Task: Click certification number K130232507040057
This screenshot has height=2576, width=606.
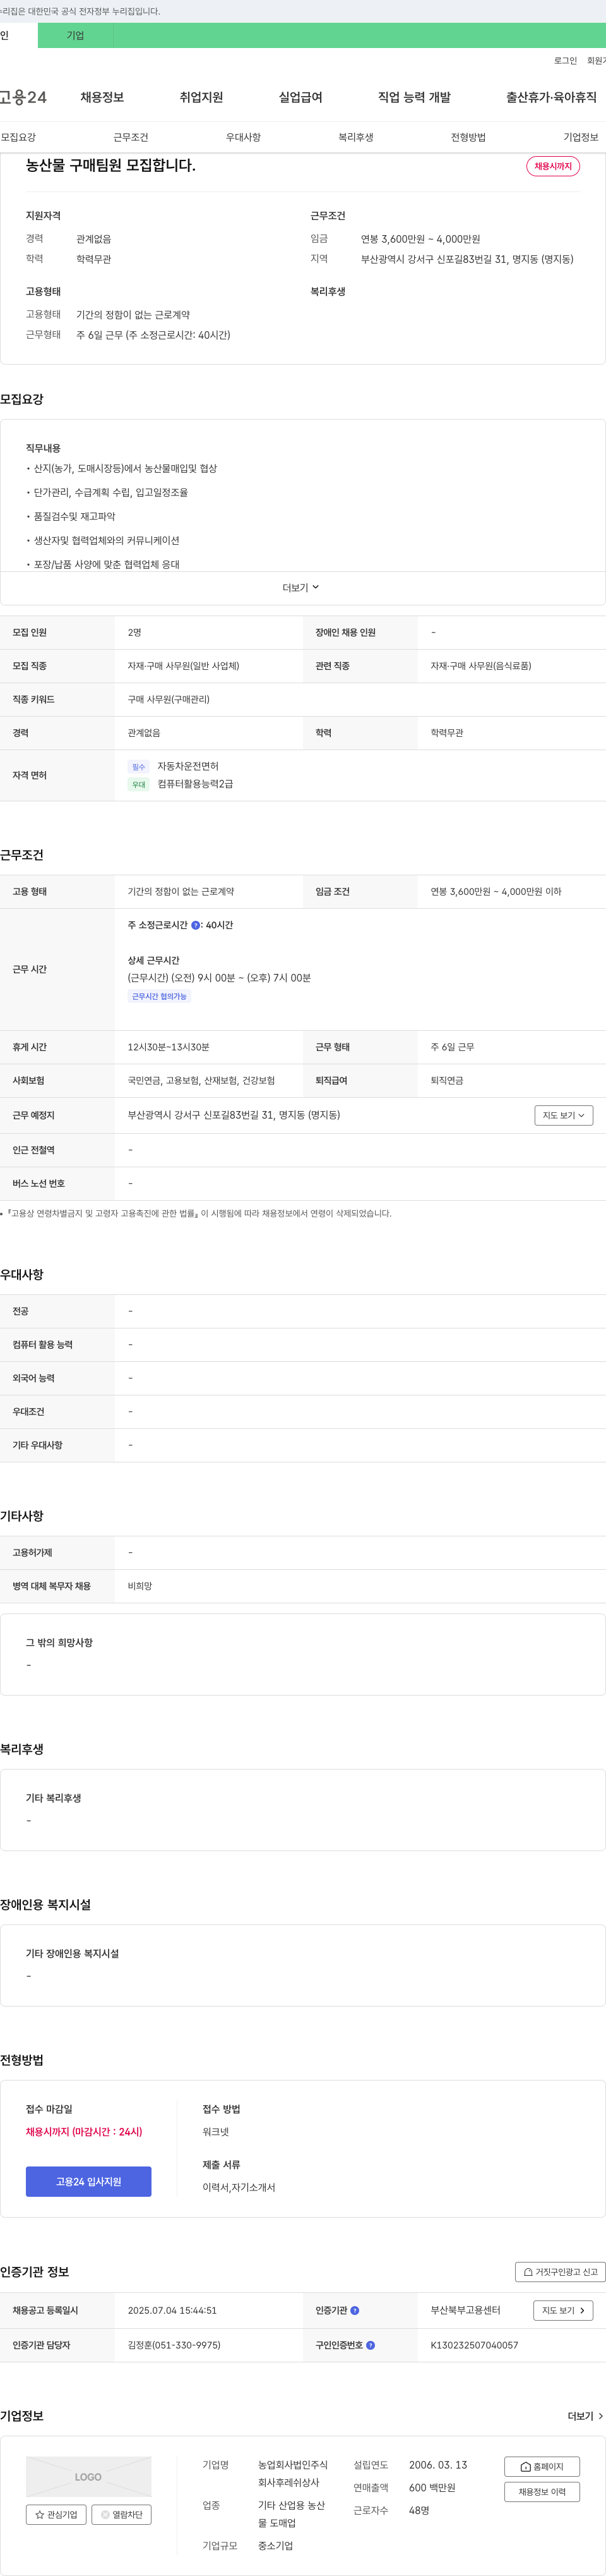Action: 474,2345
